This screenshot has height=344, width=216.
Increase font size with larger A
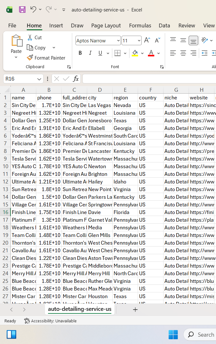click(x=147, y=40)
